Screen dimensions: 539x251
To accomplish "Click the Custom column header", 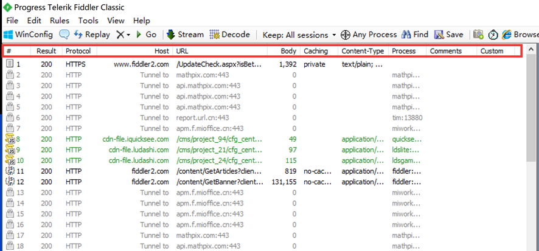I will coord(495,51).
